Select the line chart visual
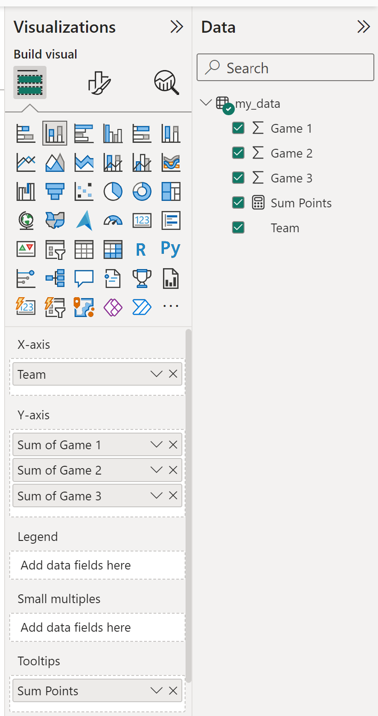Screen dimensions: 378x716 pyautogui.click(x=26, y=162)
